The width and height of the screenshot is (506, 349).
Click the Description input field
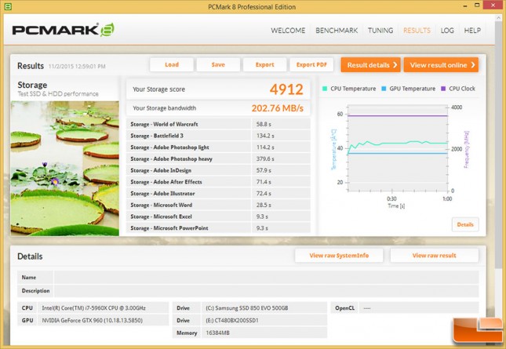click(266, 291)
